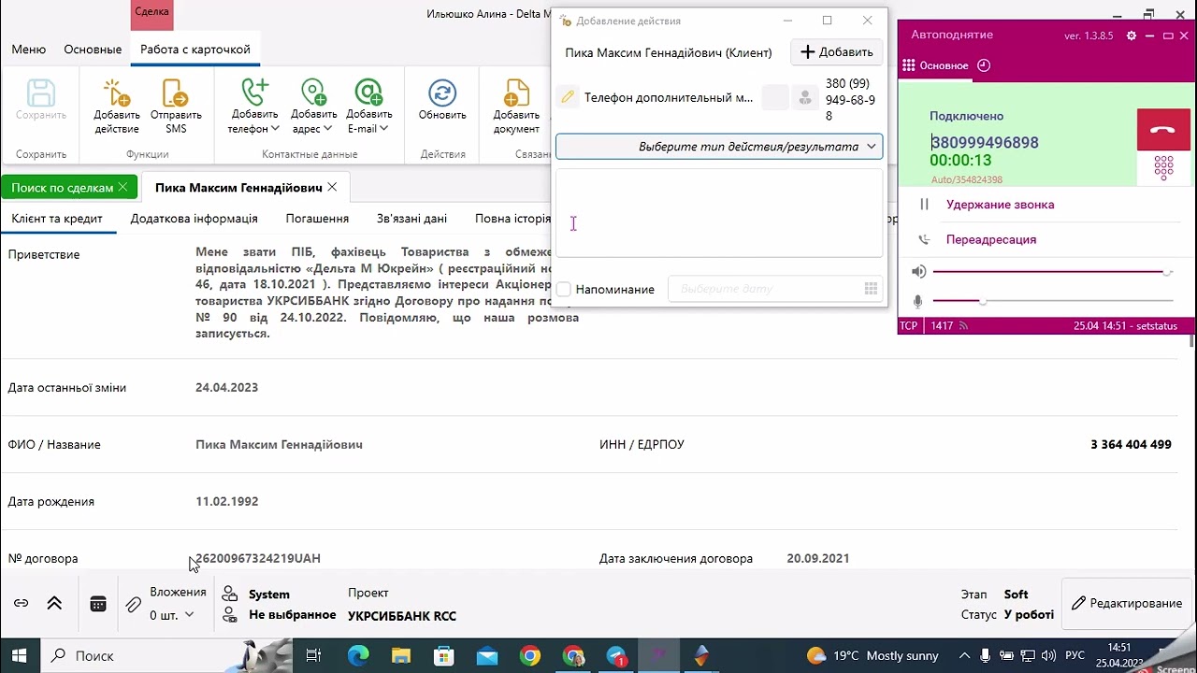
Task: Click Переадресация to transfer call
Action: point(991,239)
